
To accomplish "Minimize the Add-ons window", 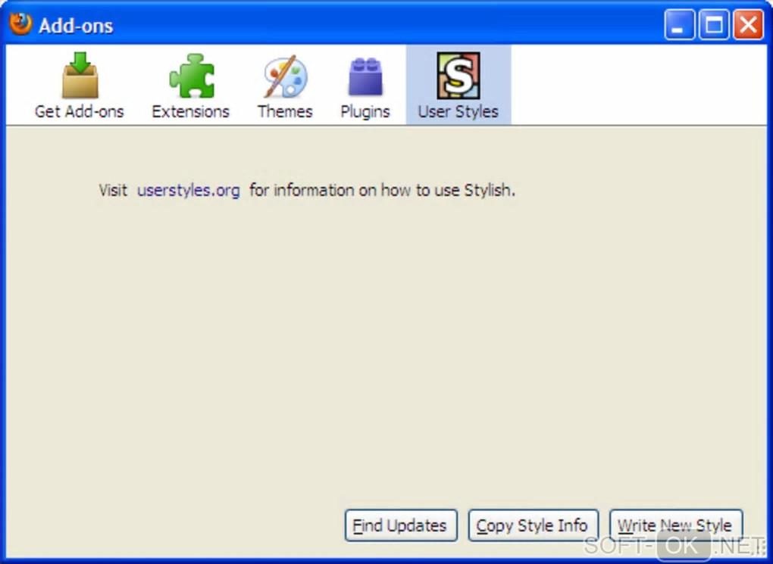I will pyautogui.click(x=679, y=24).
